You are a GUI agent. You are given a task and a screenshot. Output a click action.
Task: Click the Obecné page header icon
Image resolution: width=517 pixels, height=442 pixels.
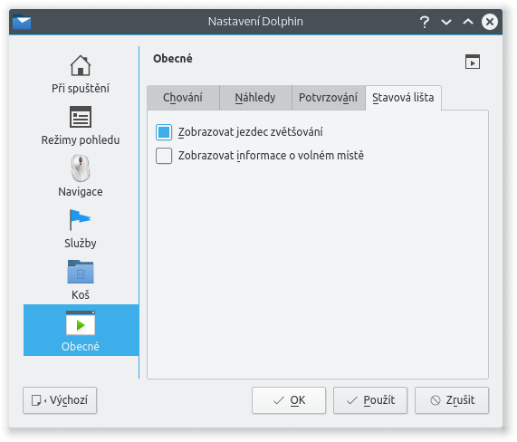[472, 62]
